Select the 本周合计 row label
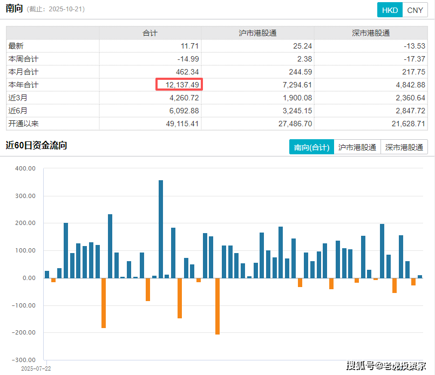Image resolution: width=435 pixels, height=375 pixels. 24,59
